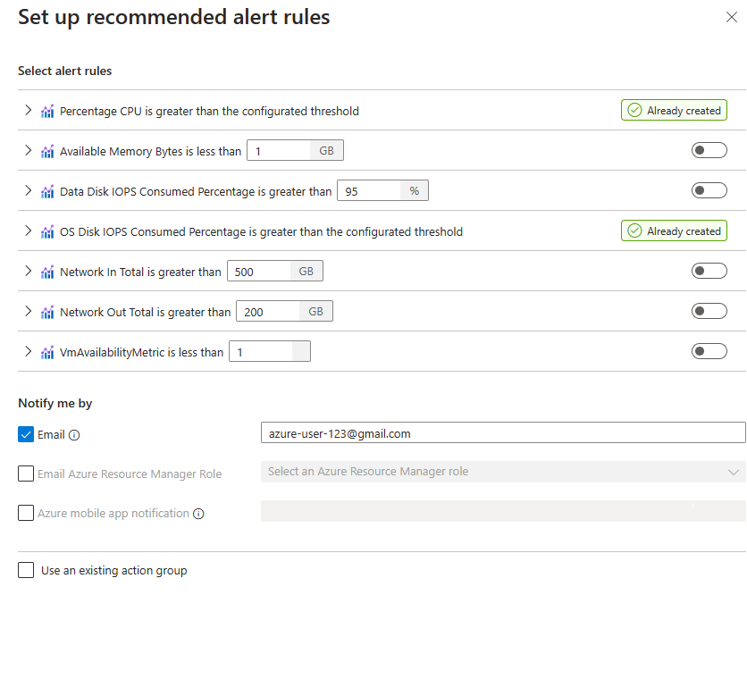Click the info icon next to Email
The image size is (747, 679).
tap(74, 435)
